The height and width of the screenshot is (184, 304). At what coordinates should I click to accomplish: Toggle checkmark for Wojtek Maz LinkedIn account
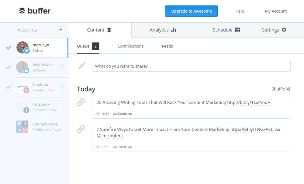[x=9, y=67]
